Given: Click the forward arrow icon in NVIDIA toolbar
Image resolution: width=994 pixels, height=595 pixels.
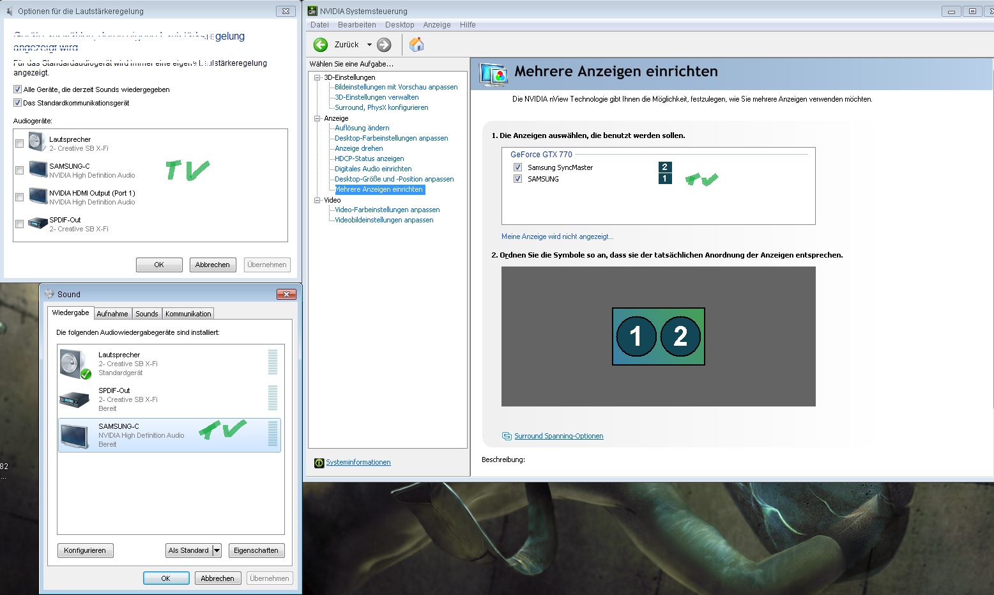Looking at the screenshot, I should tap(384, 45).
